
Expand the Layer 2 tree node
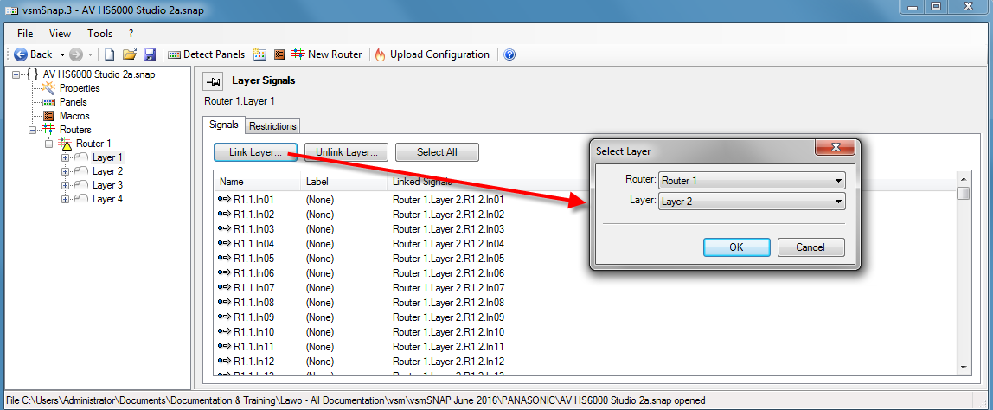pyautogui.click(x=65, y=171)
